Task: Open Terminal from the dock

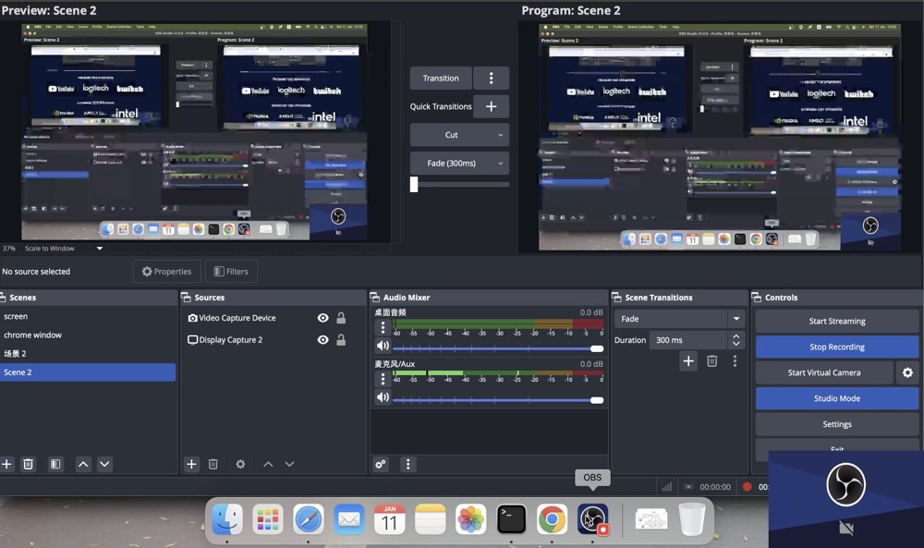Action: pos(511,519)
